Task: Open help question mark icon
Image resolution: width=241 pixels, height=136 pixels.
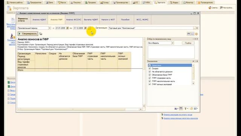Action: tap(196, 34)
